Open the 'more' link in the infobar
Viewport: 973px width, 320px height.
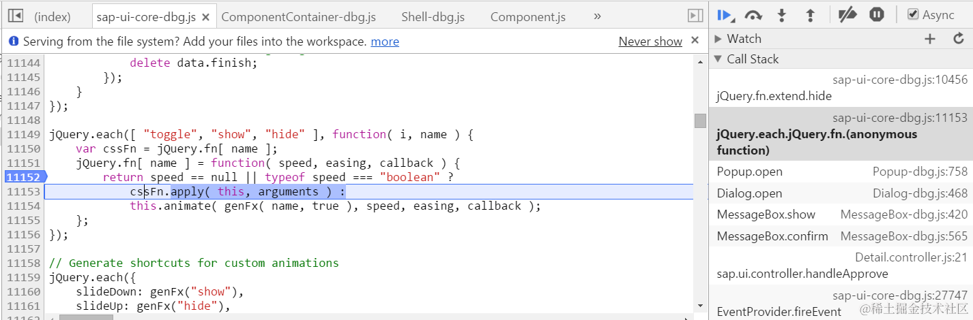[385, 42]
